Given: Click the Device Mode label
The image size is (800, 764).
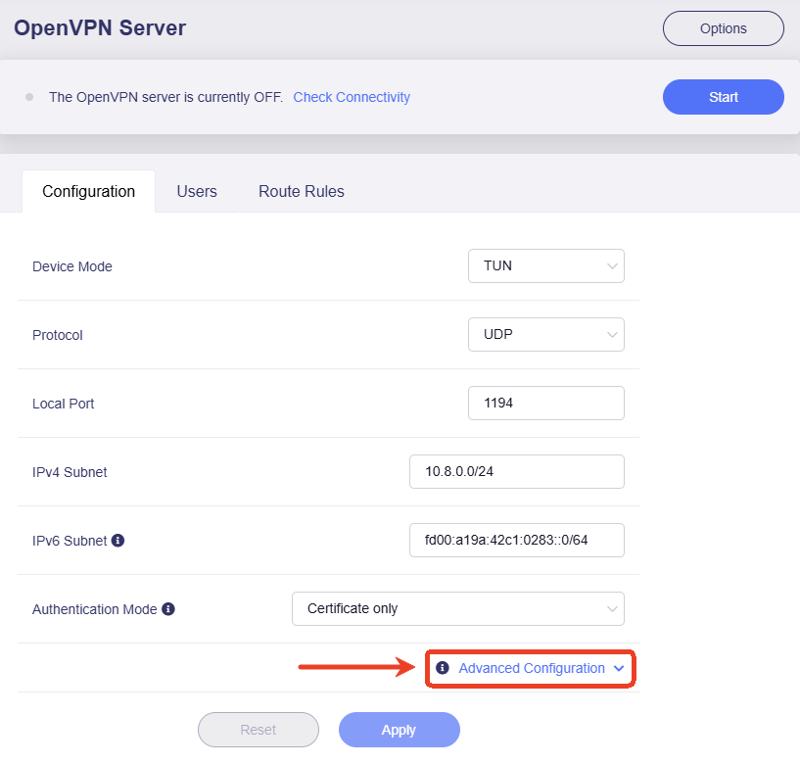Looking at the screenshot, I should tap(71, 266).
